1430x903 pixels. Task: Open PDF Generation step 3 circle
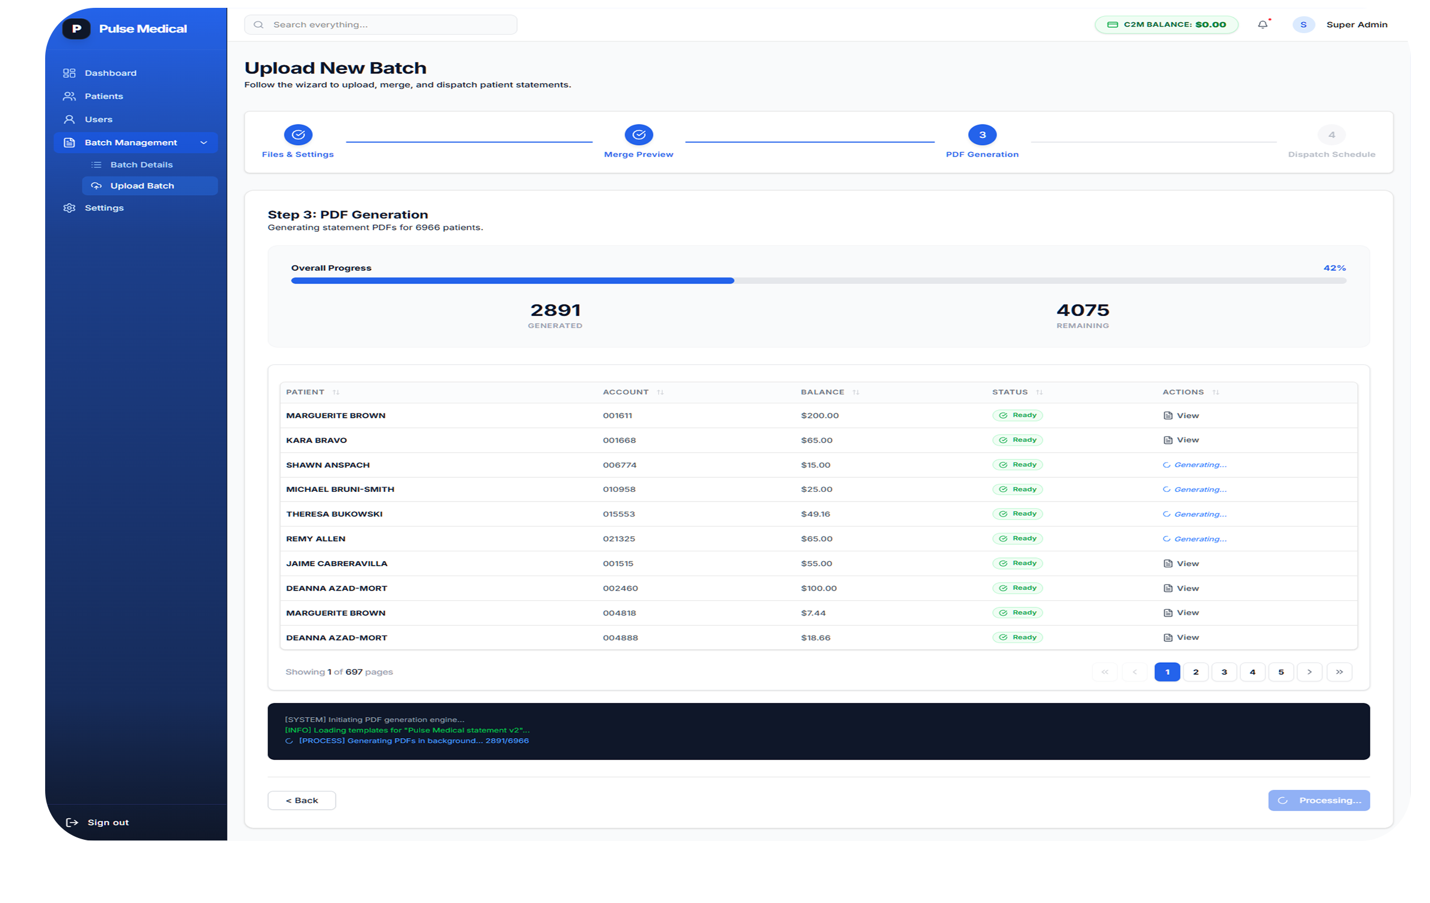point(982,135)
